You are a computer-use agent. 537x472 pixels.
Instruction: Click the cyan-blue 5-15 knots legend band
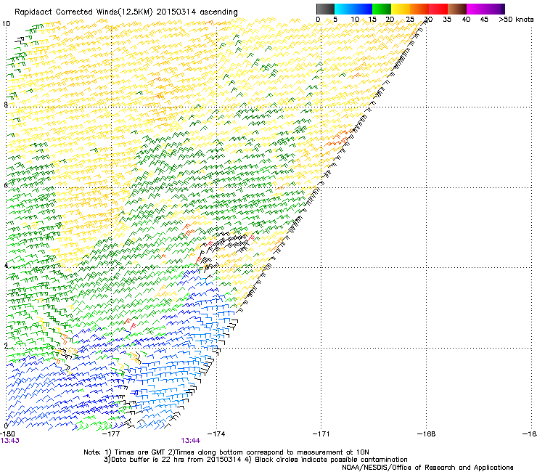[353, 9]
